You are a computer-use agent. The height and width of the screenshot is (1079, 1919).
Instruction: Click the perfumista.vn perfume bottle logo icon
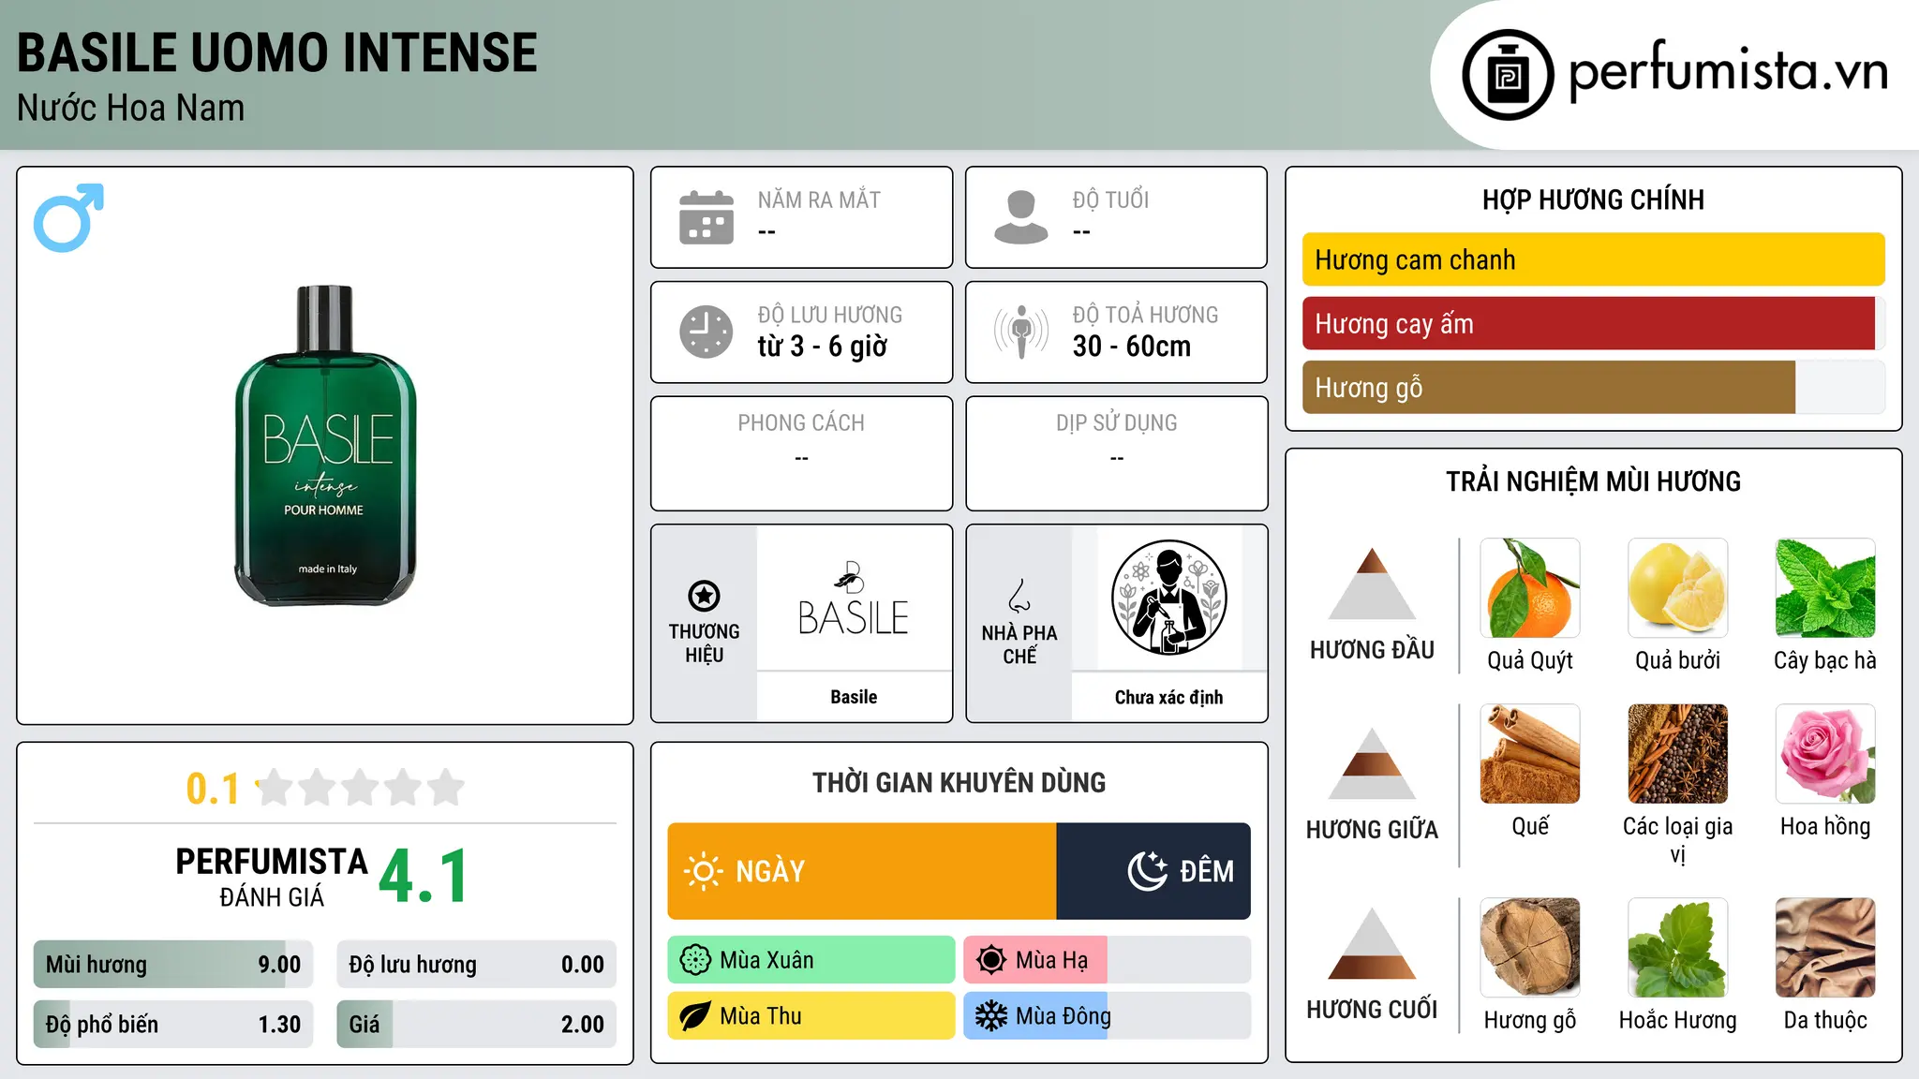coord(1508,75)
